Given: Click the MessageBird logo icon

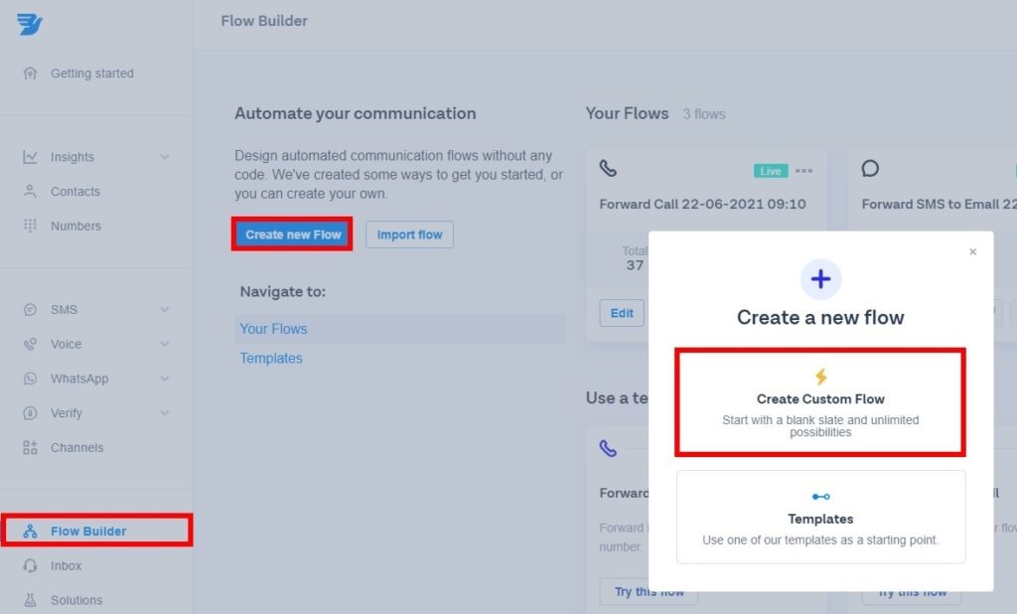Looking at the screenshot, I should [x=29, y=24].
